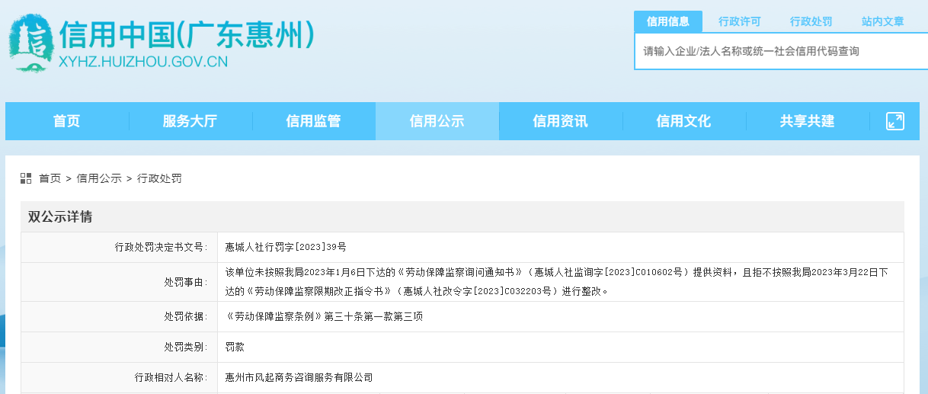Open the 信用资讯 navigation item
Viewport: 928px width, 394px height.
pyautogui.click(x=560, y=121)
